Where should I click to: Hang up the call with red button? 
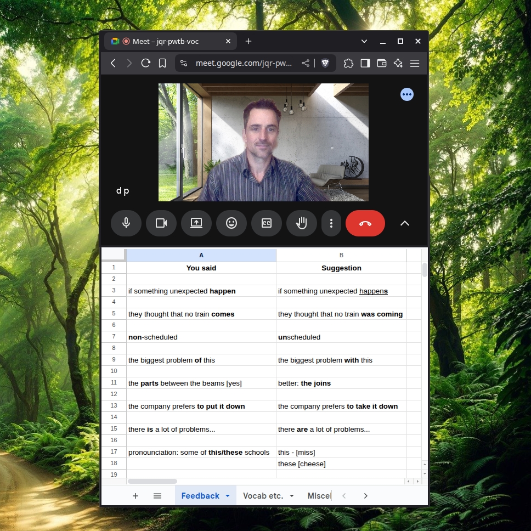(x=365, y=223)
